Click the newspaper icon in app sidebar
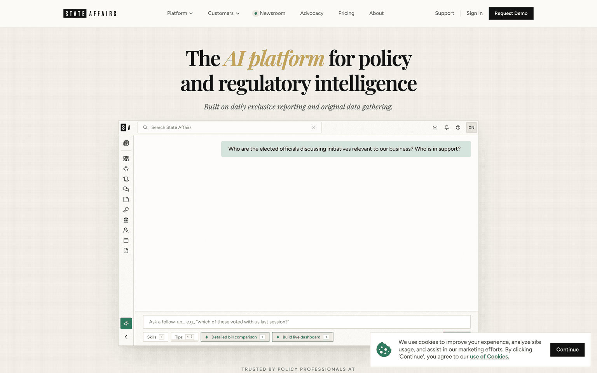The height and width of the screenshot is (373, 597). click(x=126, y=143)
